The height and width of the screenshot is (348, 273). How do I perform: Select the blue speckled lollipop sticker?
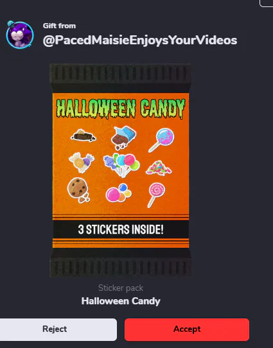[x=161, y=140]
